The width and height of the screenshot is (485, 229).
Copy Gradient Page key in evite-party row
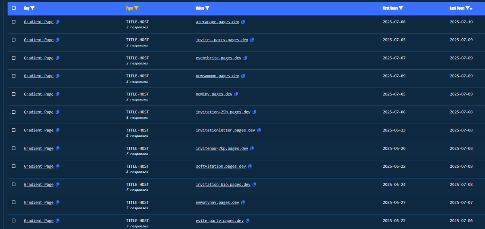pos(57,221)
